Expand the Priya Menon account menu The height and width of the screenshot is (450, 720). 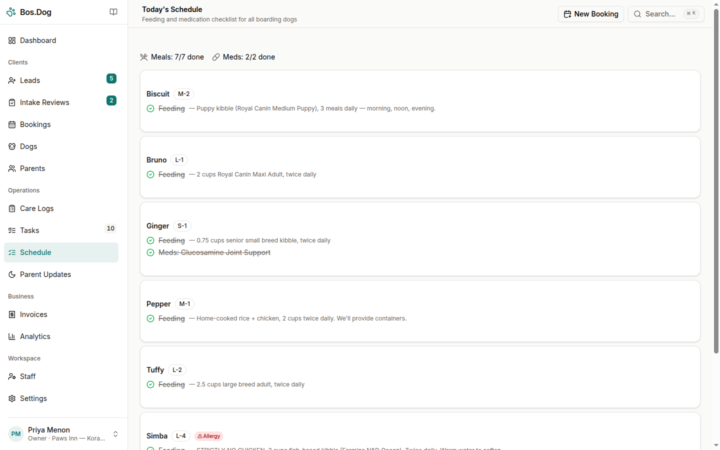[x=115, y=434]
